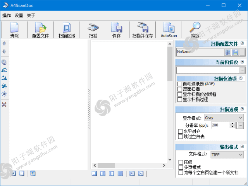Click the dpi value field showing 200
Image resolution: width=248 pixels, height=186 pixels.
click(220, 125)
